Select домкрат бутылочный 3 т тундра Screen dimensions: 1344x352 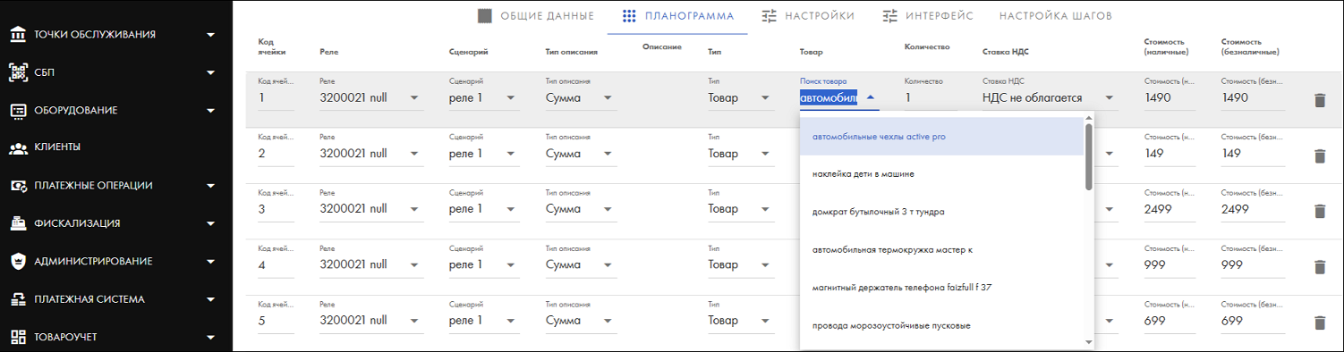tap(942, 212)
